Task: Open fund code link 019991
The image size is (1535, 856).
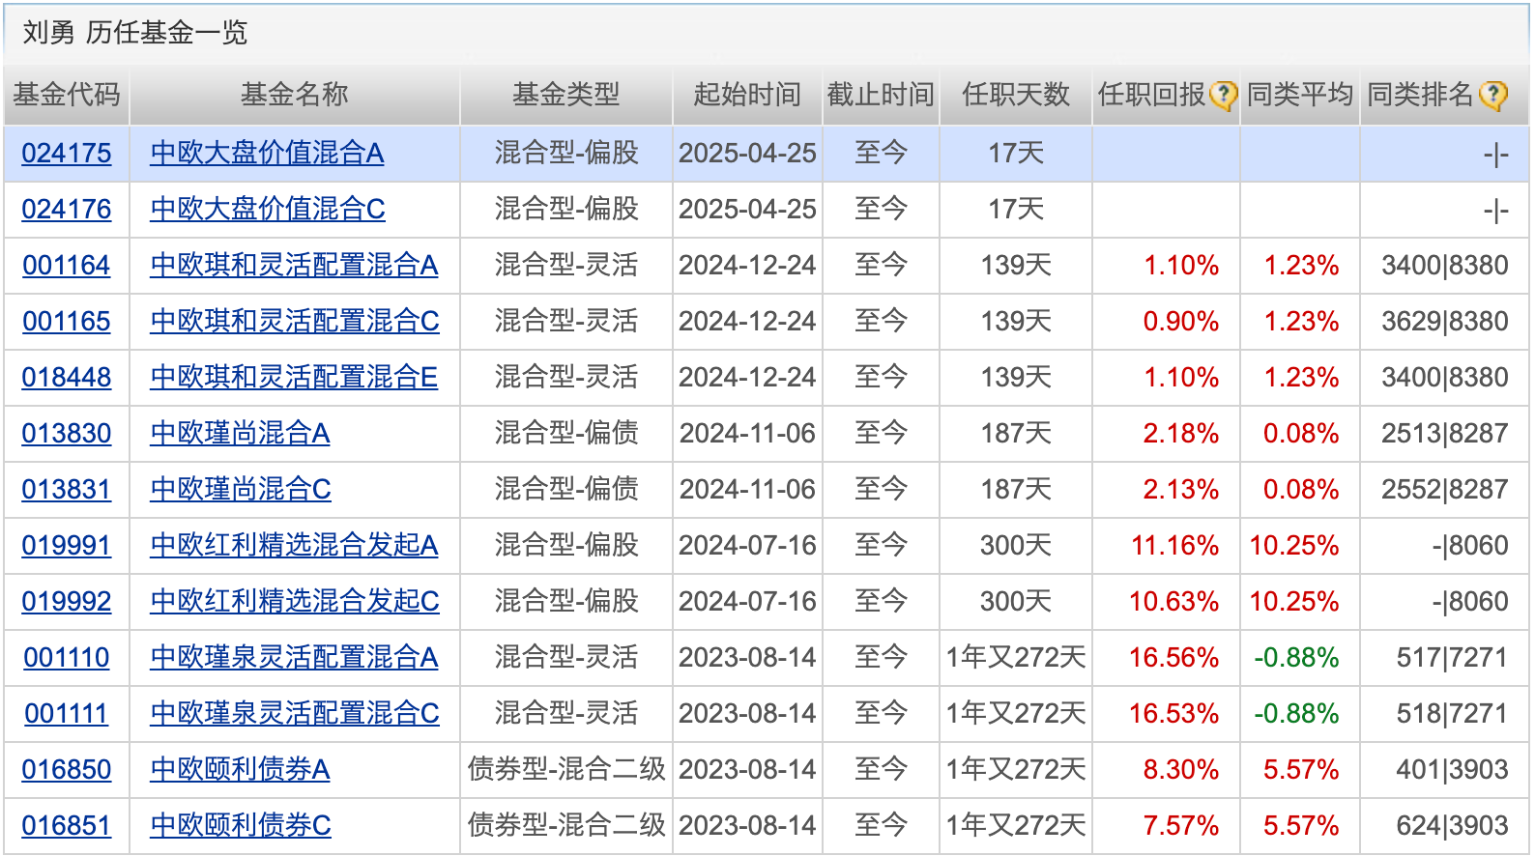Action: click(x=67, y=545)
